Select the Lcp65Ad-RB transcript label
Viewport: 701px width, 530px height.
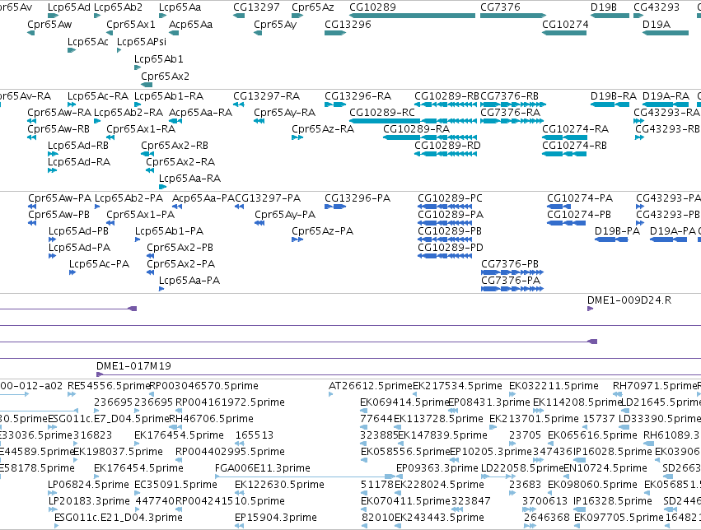click(77, 146)
